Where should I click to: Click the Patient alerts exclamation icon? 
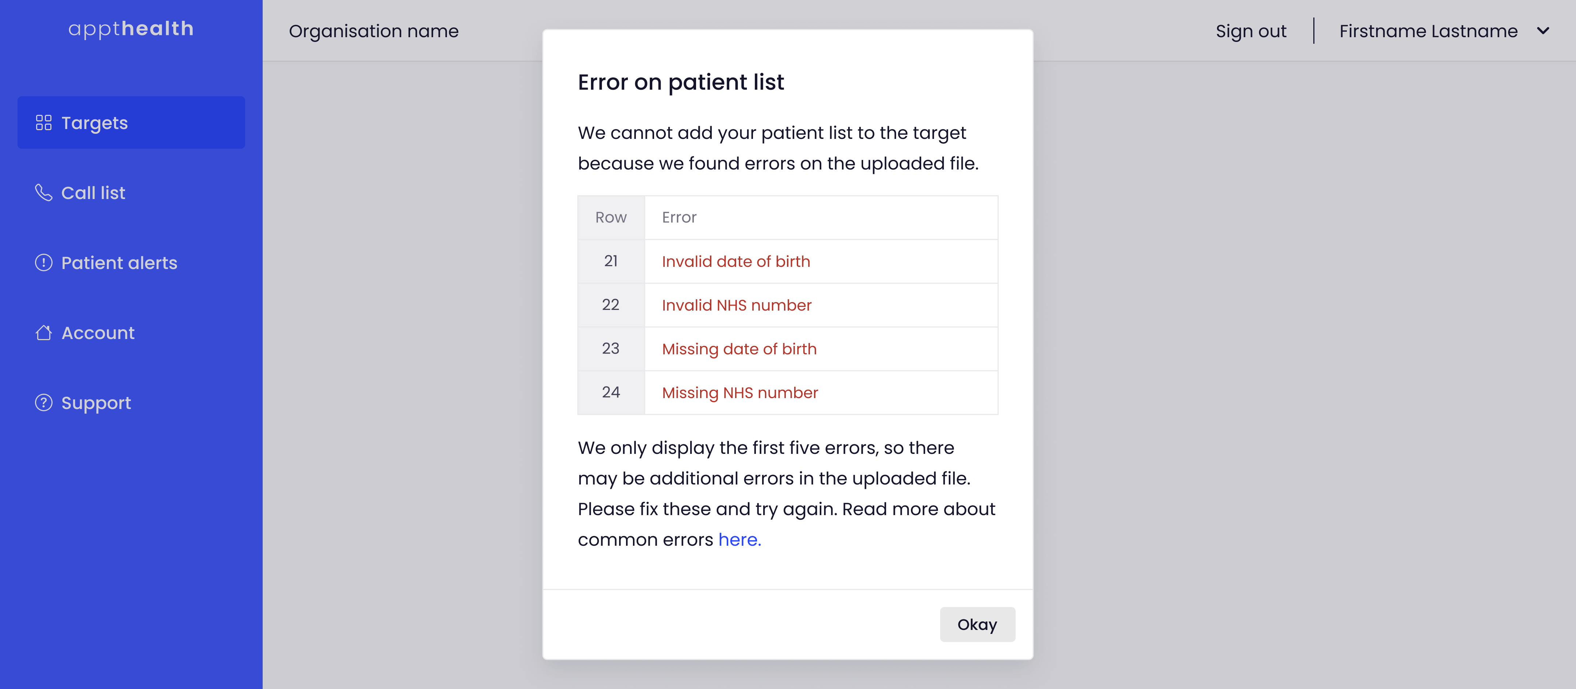43,263
